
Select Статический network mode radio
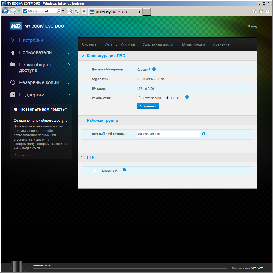pyautogui.click(x=139, y=98)
